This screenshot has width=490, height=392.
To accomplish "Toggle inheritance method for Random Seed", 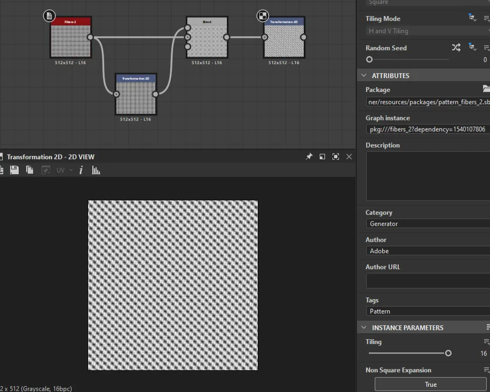I will tap(472, 48).
